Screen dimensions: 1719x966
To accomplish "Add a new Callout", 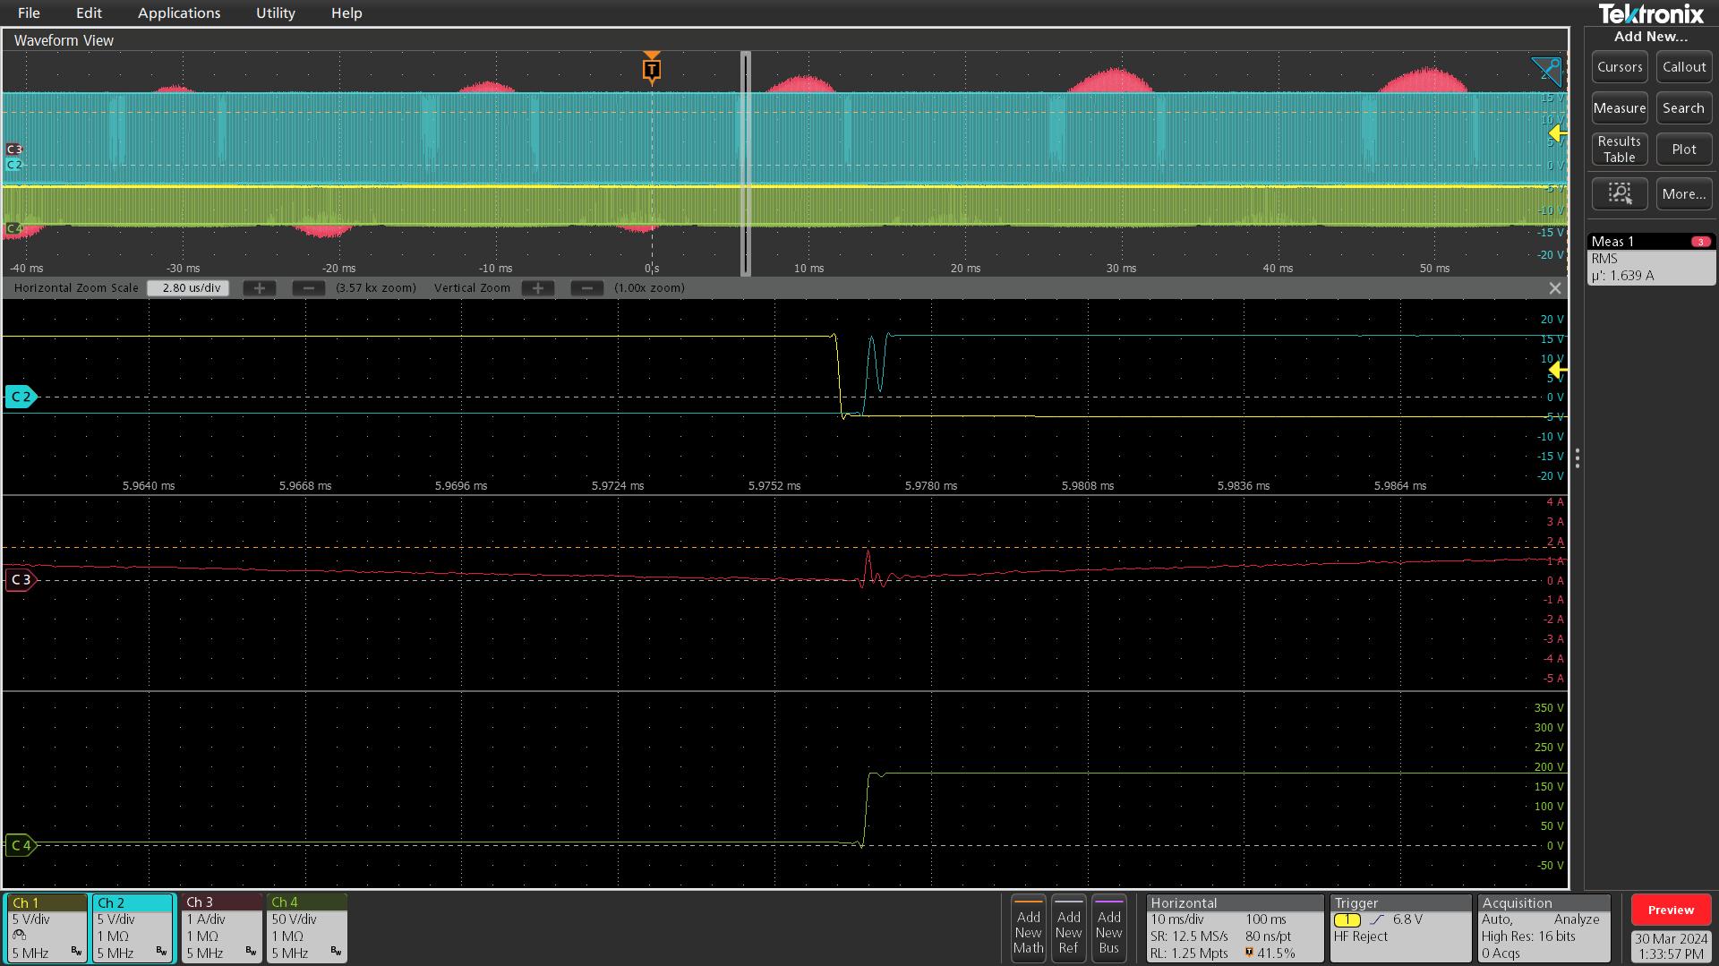I will pos(1684,67).
